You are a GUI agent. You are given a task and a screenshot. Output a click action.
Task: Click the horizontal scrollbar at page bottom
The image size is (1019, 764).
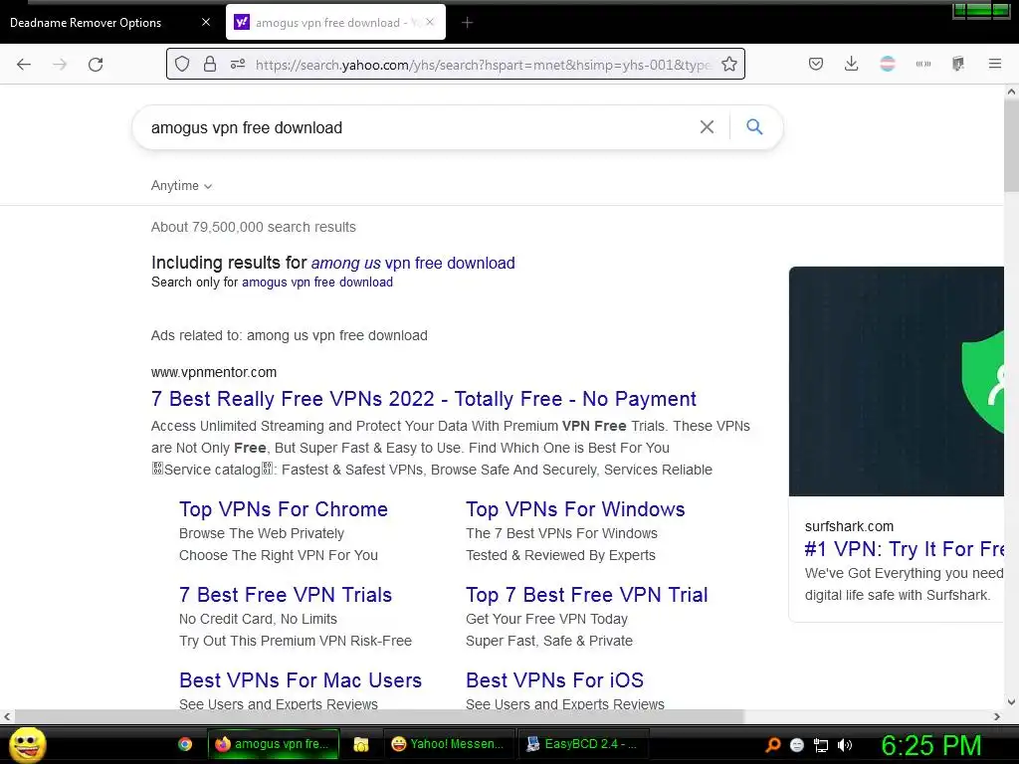click(x=379, y=716)
